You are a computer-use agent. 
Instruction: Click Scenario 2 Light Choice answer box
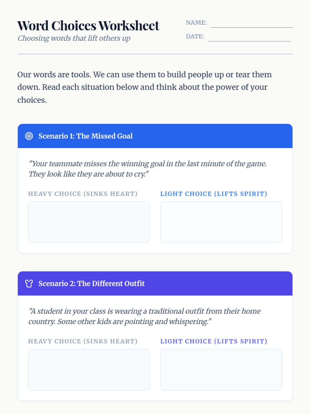pos(221,369)
